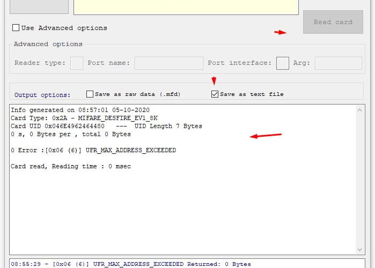Click output log scrollbar up arrow
The height and width of the screenshot is (268, 375).
(359, 110)
